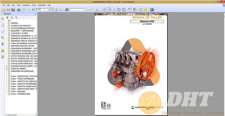Go to next page with the down arrow
The width and height of the screenshot is (225, 116).
coord(33,10)
